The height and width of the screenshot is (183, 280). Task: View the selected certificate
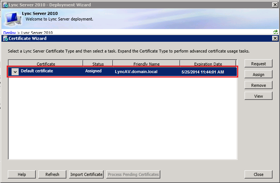pyautogui.click(x=258, y=96)
